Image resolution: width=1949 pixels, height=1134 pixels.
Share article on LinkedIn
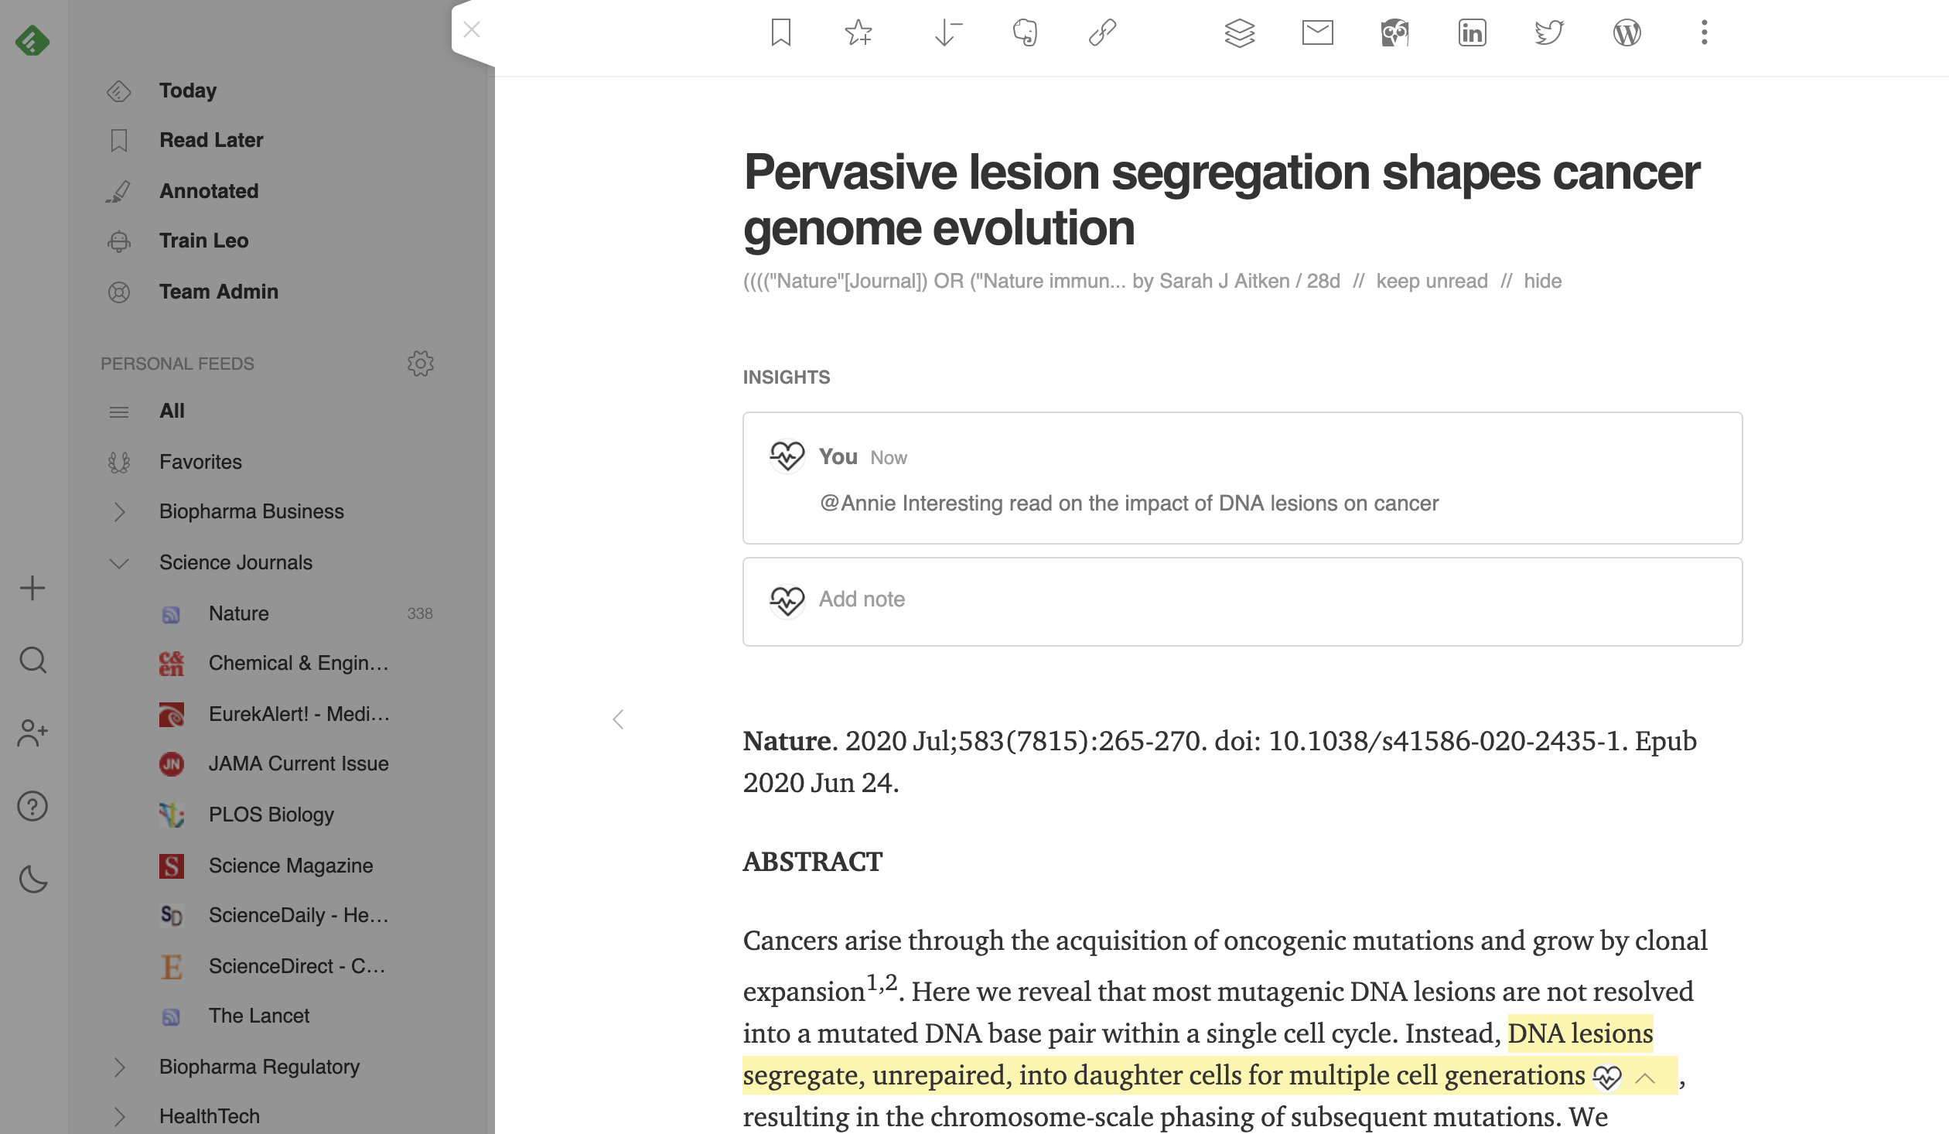(x=1472, y=32)
